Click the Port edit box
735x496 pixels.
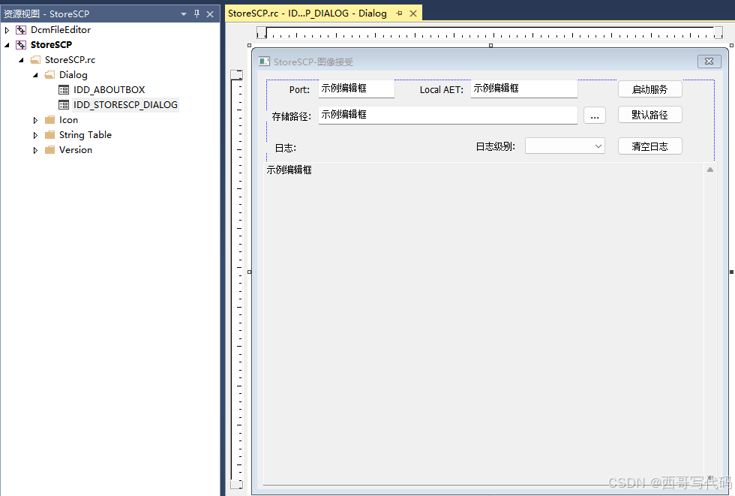click(356, 89)
